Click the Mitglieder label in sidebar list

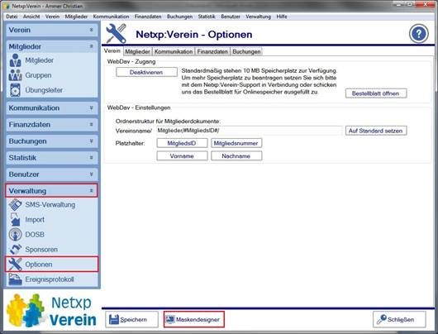pyautogui.click(x=40, y=60)
